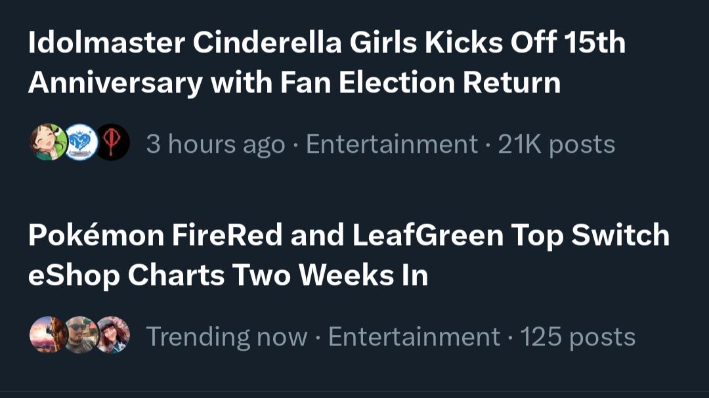Select Entertainment label under Idolmaster story

click(391, 144)
